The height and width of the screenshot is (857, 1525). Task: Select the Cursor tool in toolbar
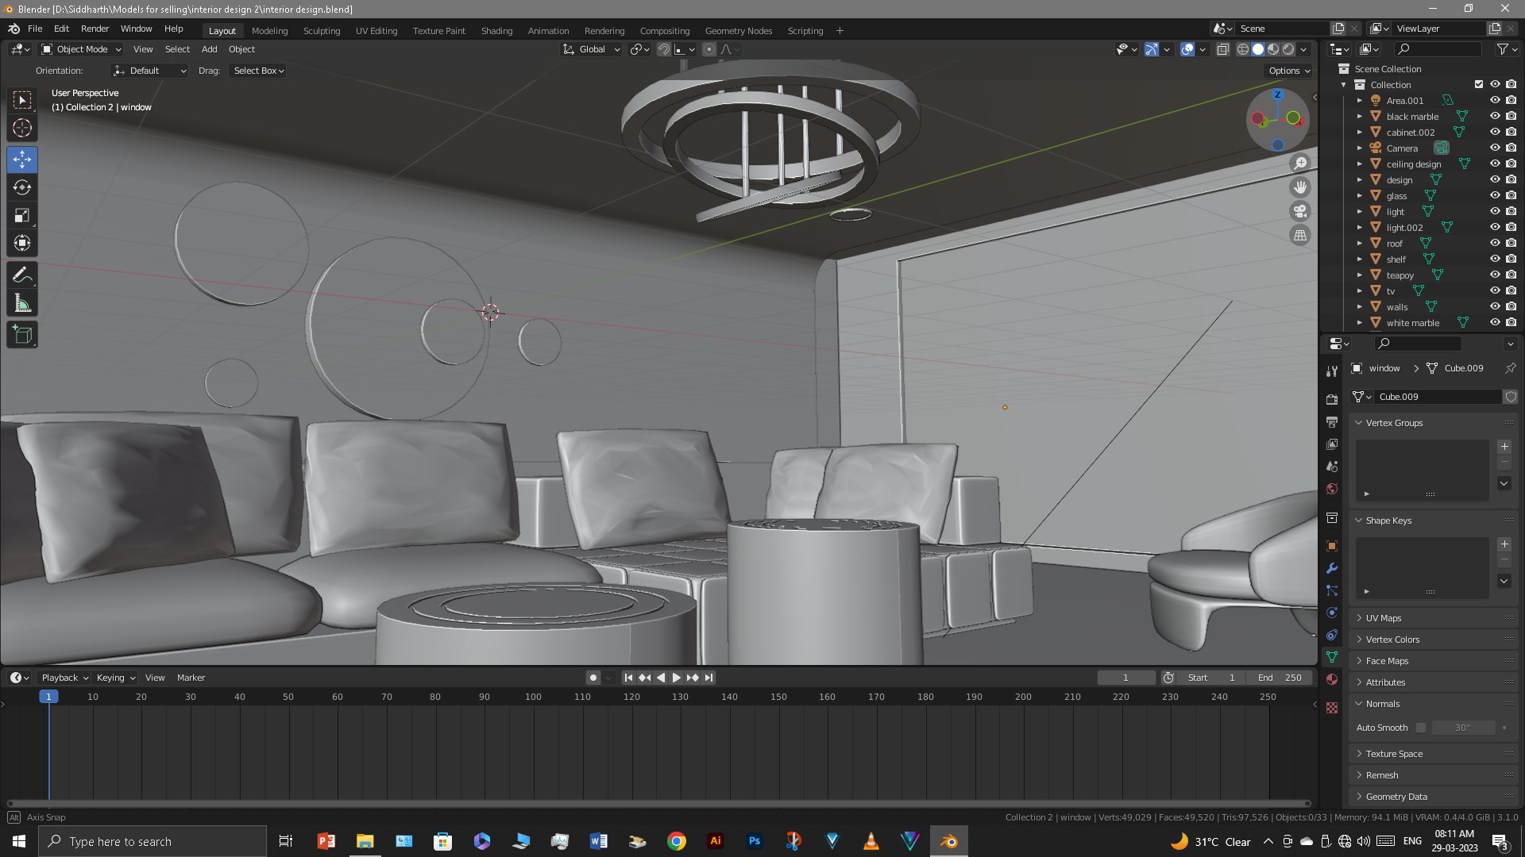point(22,128)
